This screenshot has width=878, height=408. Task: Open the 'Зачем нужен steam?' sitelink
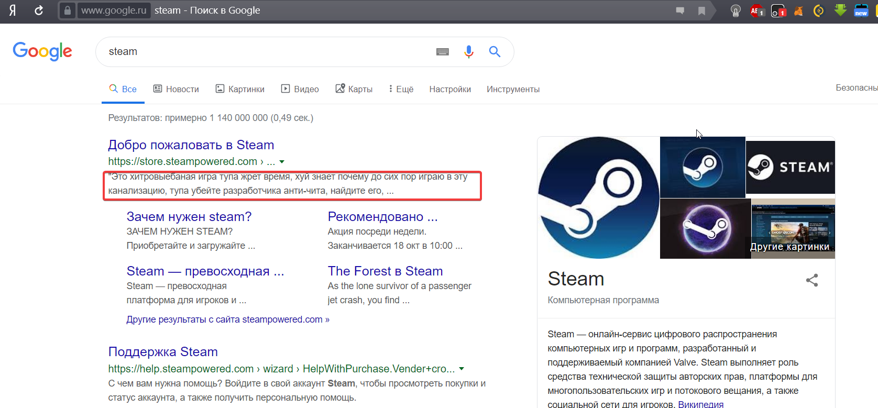click(189, 217)
